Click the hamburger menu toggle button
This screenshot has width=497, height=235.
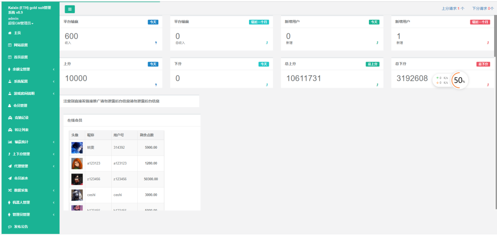coord(69,9)
